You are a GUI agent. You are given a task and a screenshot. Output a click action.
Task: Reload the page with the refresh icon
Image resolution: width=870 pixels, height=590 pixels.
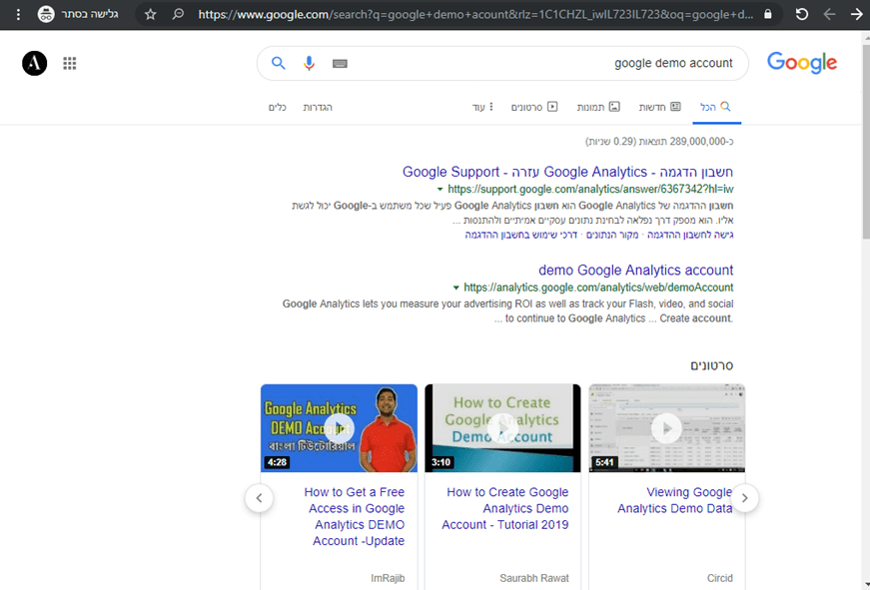tap(801, 15)
